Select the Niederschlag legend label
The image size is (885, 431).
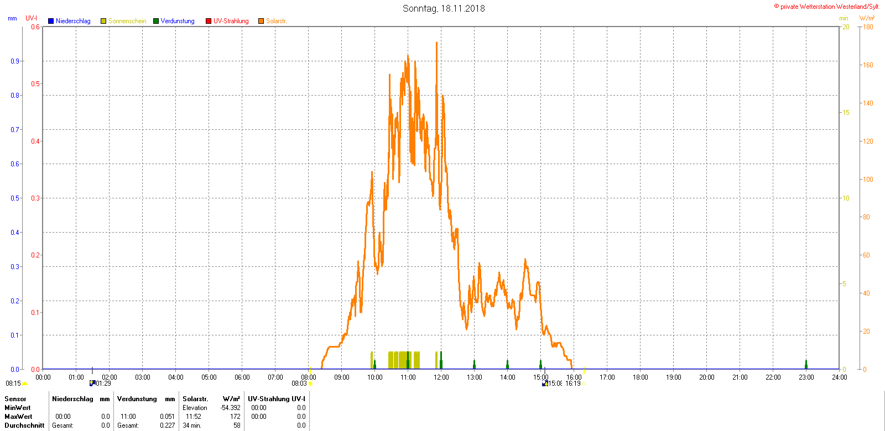coord(73,21)
